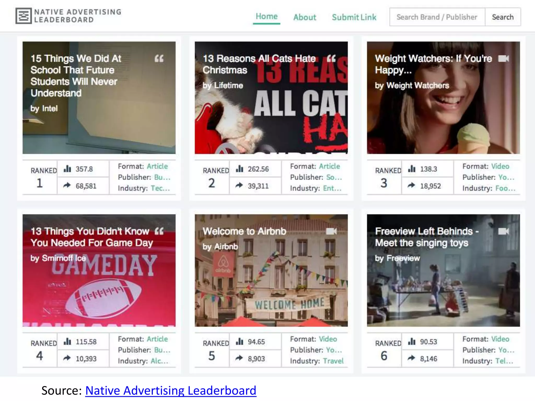
Task: Click the video camera icon on the Weight Watchers card
Action: (x=503, y=58)
